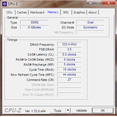This screenshot has height=117, width=117.
Task: Open the Caches tab
Action: pyautogui.click(x=22, y=12)
